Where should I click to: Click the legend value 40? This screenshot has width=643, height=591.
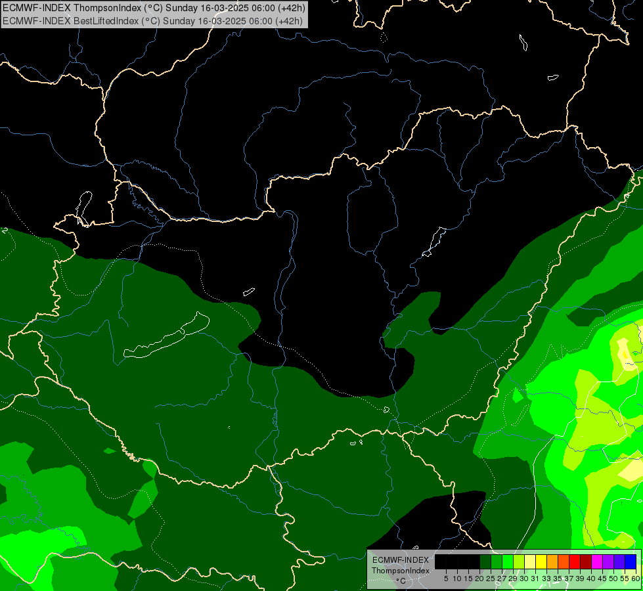click(x=591, y=579)
